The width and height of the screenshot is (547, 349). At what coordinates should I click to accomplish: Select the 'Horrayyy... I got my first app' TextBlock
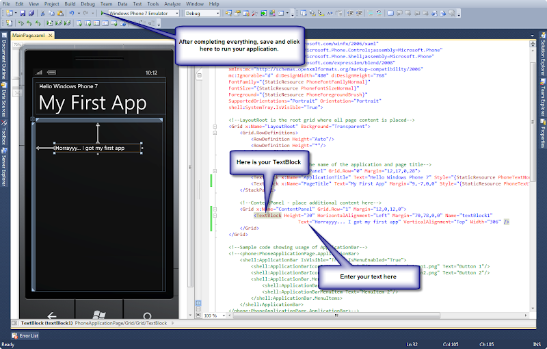click(90, 148)
